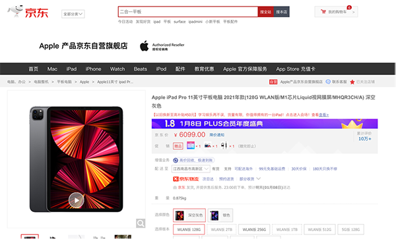This screenshot has width=396, height=239.
Task: Select the 5G版 128G version
Action: click(x=350, y=229)
